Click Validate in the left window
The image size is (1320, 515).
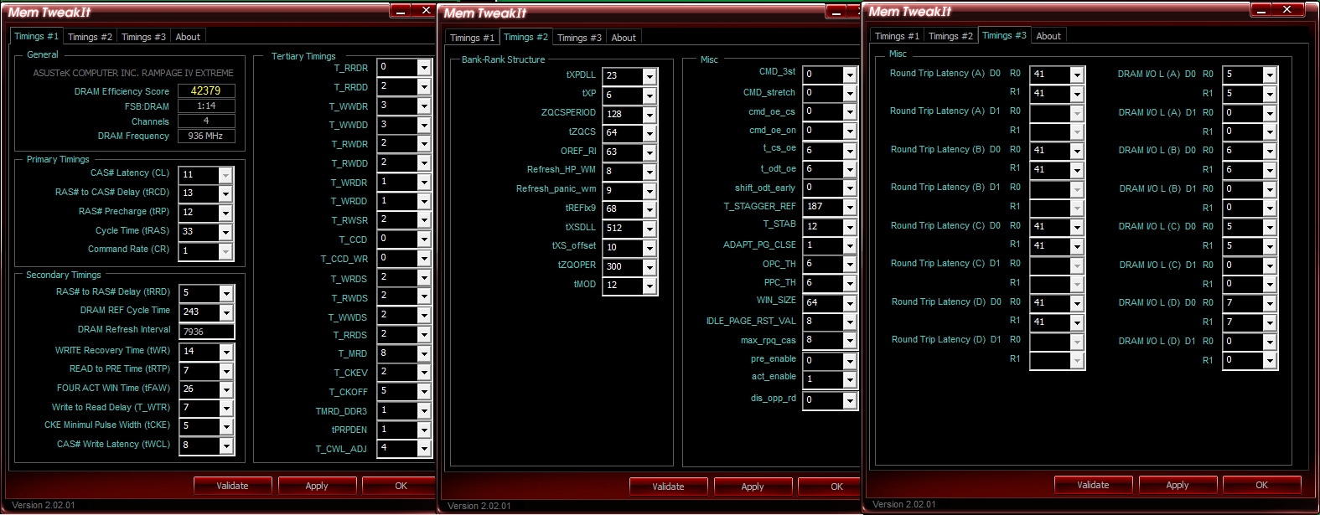pos(232,486)
